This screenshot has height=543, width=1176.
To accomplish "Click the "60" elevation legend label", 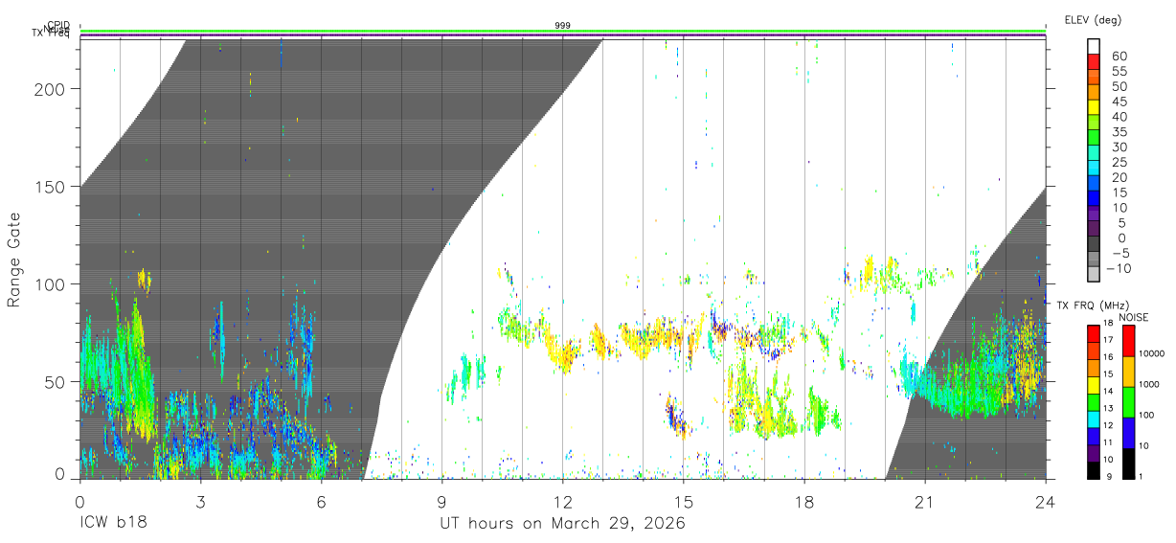I will coord(1119,57).
